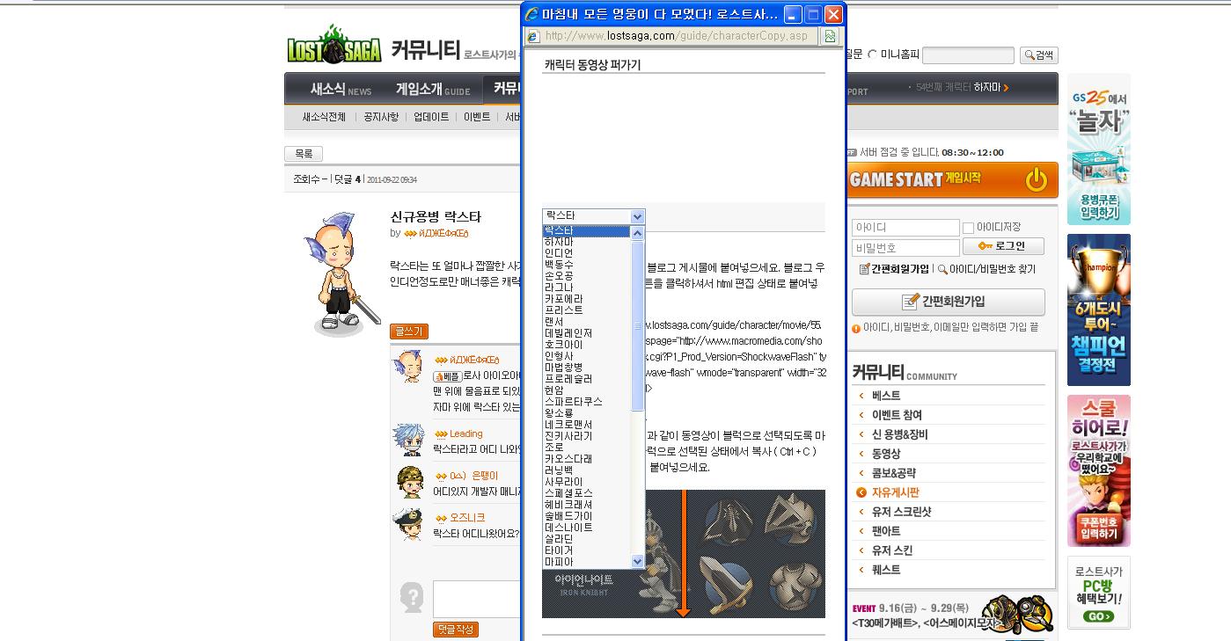
Task: Click the orange GAME START power icon
Action: (x=1037, y=179)
